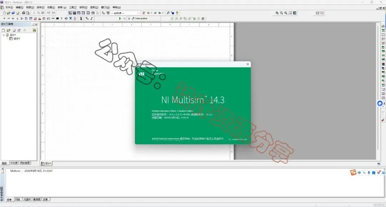Switch to 仿真 tab in spreadsheet view
This screenshot has width=386, height=207.
pyautogui.click(x=46, y=200)
